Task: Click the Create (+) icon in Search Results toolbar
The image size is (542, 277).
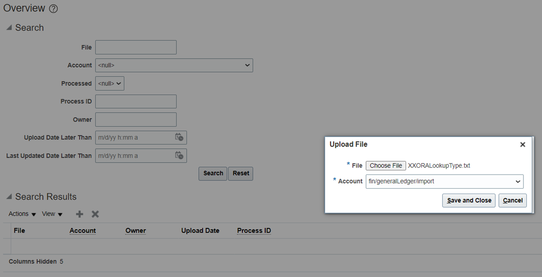Action: click(x=79, y=214)
